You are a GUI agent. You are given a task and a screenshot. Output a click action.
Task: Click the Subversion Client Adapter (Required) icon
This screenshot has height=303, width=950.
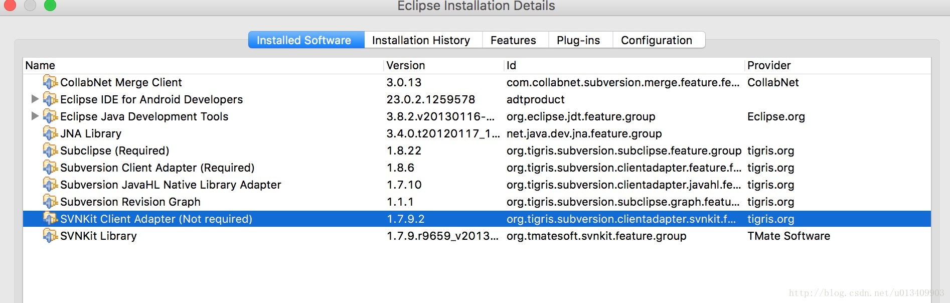(x=50, y=167)
